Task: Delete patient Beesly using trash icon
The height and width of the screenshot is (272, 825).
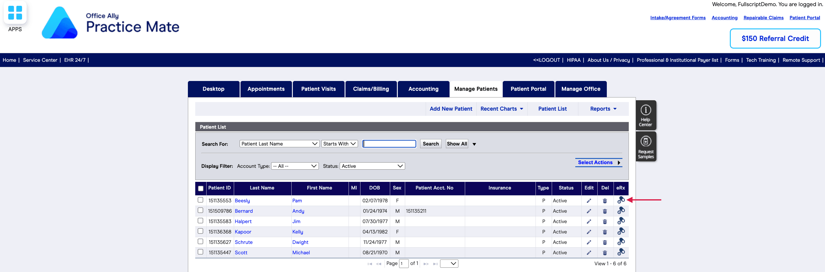Action: coord(605,201)
